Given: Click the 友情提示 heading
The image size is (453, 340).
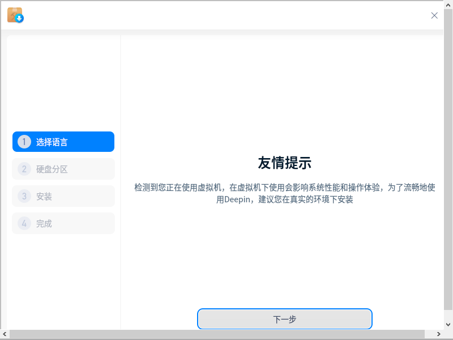Looking at the screenshot, I should (x=285, y=163).
